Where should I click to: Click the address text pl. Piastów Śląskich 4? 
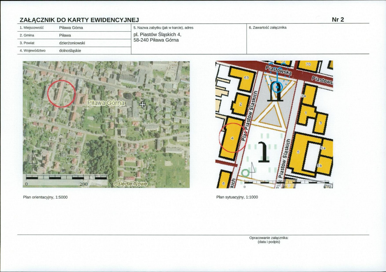pyautogui.click(x=157, y=34)
